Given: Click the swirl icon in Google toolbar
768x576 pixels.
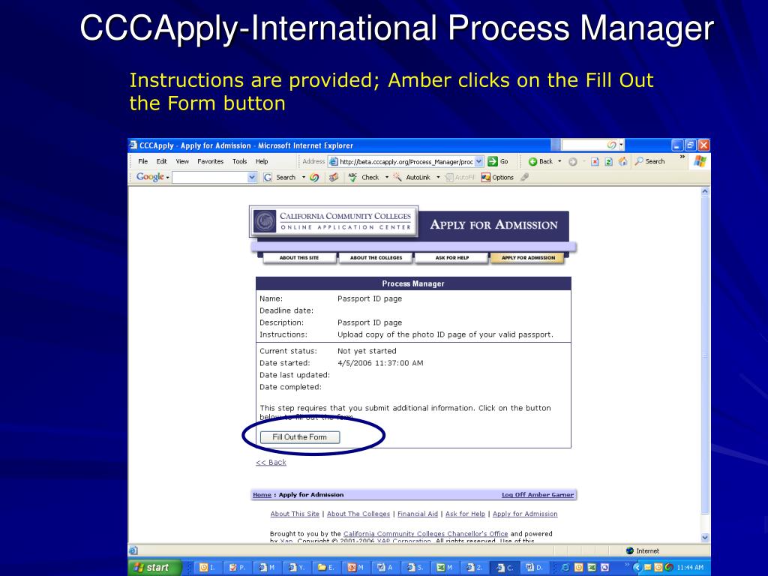Looking at the screenshot, I should point(314,177).
